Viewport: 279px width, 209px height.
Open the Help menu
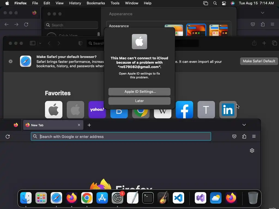pyautogui.click(x=147, y=3)
